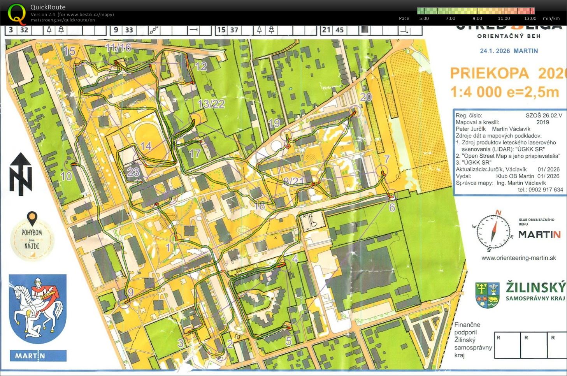
Task: Click the control 15 code 37 cell
Action: tap(234, 30)
